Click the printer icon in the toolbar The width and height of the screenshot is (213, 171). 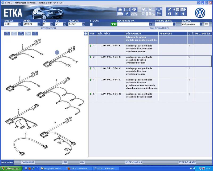pyautogui.click(x=120, y=10)
